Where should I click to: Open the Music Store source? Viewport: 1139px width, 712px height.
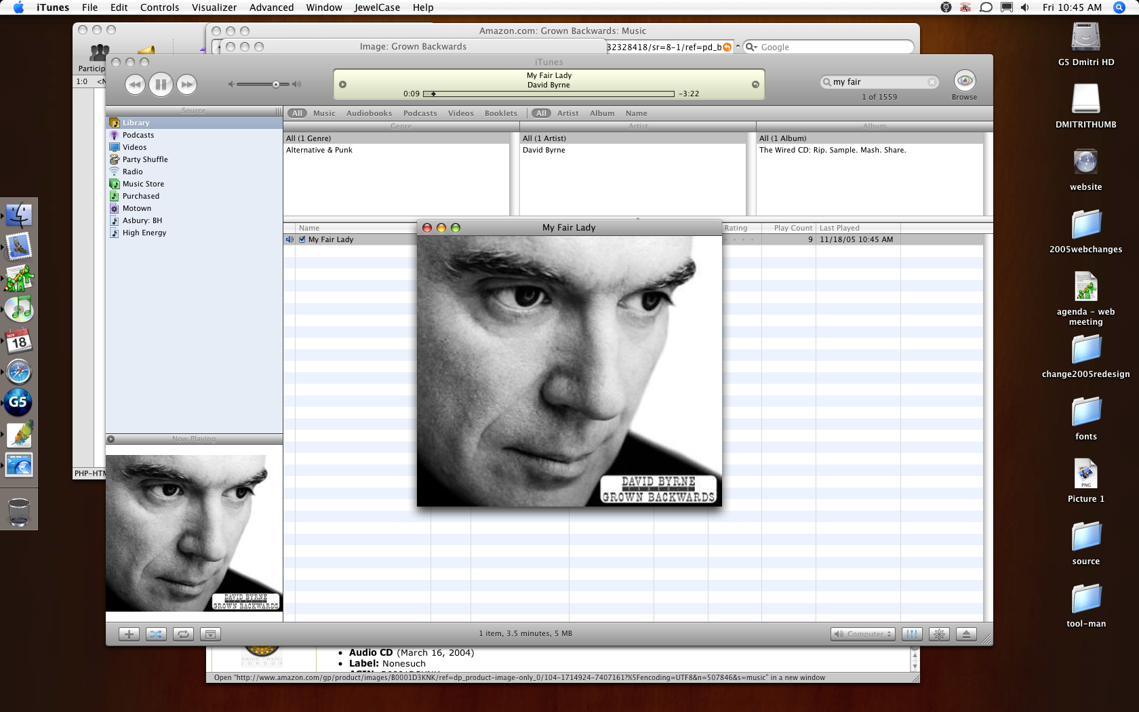pos(194,184)
